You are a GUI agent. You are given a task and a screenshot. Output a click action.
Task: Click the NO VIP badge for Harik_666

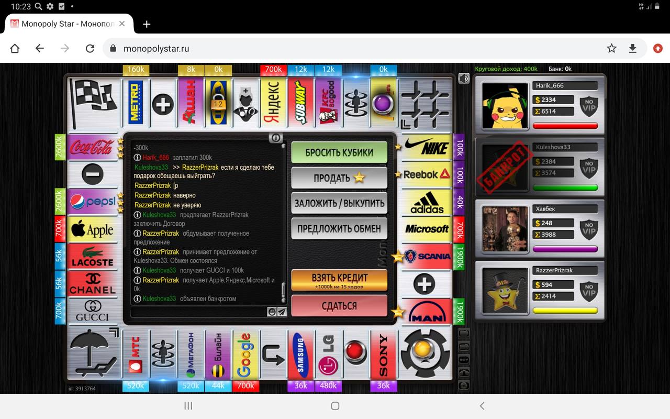(589, 105)
